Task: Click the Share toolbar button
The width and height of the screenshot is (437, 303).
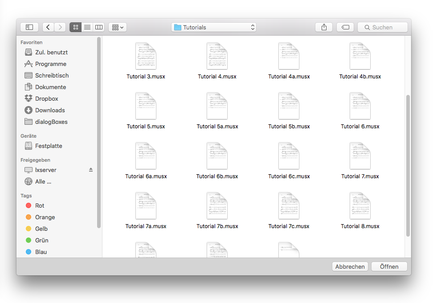Action: pos(324,27)
